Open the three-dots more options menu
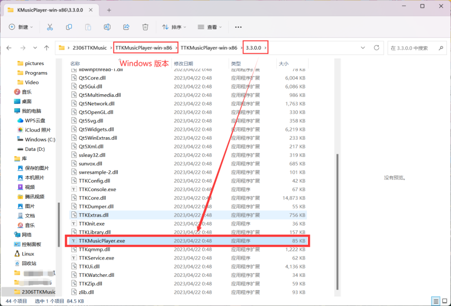 [238, 27]
